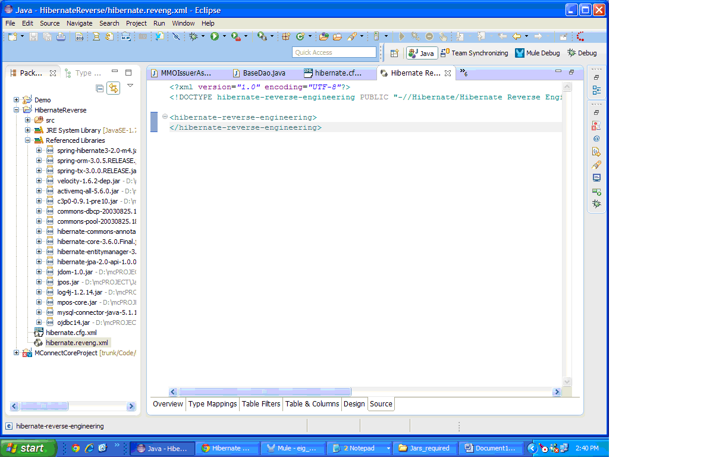Open the Debug dropdown arrow

click(x=203, y=36)
